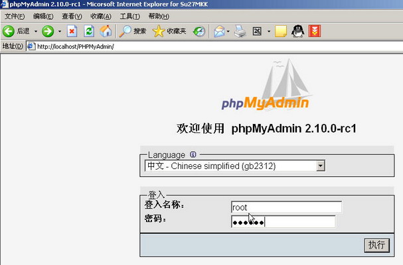Open the 收藏(A) menu
The height and width of the screenshot is (265, 403).
(101, 17)
